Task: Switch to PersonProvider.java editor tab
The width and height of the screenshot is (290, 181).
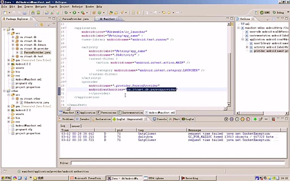Action: 74,19
